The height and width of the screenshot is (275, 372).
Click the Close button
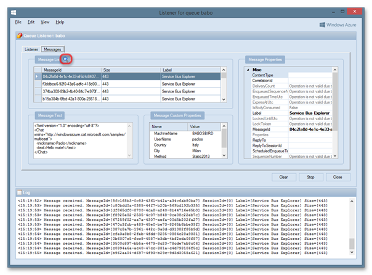click(338, 177)
